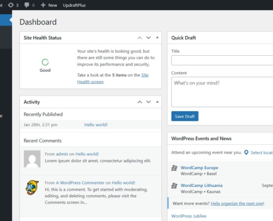Viewport: 273px width, 221px height.
Task: Click WordCamp Lithuania event icon
Action: pos(174,186)
